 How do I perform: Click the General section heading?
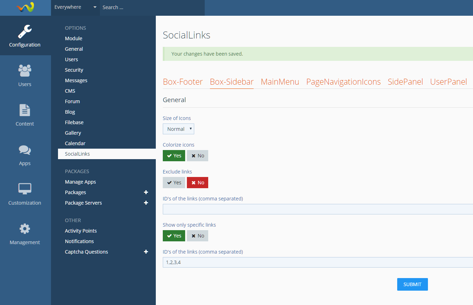174,100
